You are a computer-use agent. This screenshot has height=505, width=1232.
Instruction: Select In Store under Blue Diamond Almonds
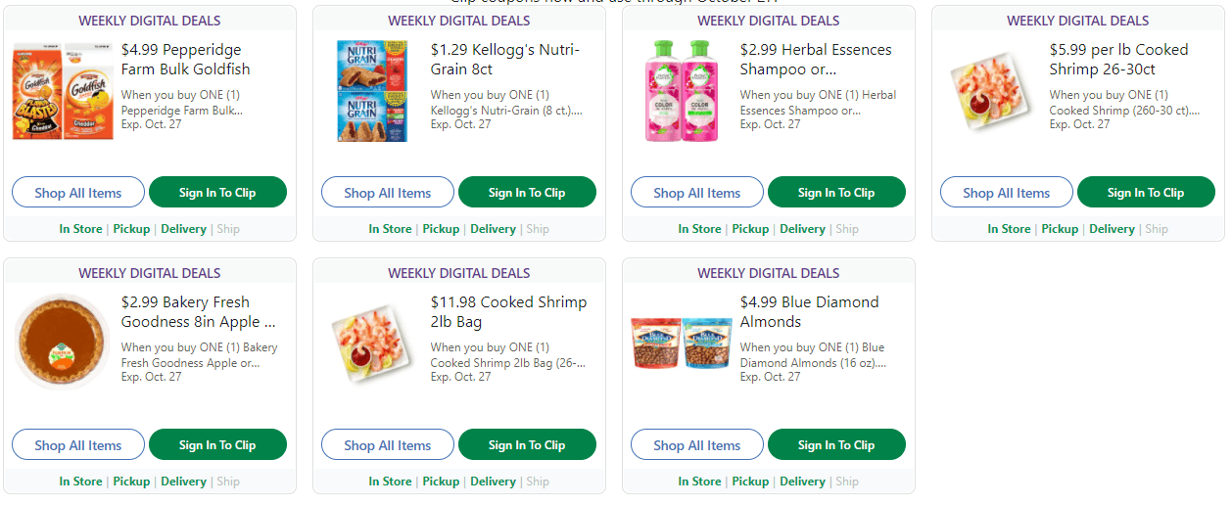point(699,482)
